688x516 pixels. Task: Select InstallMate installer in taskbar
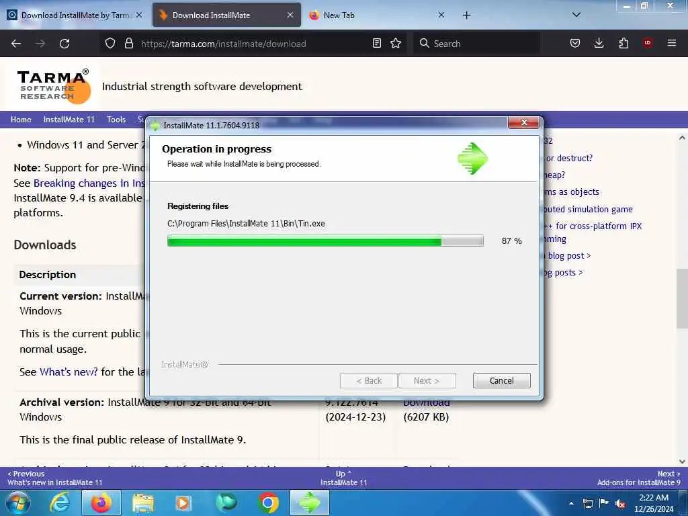[x=309, y=503]
